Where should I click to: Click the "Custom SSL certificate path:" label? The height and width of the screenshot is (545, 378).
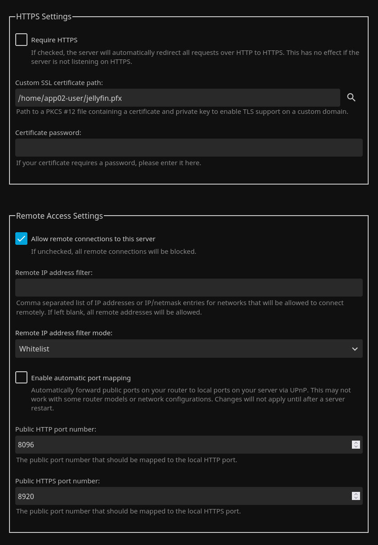tap(59, 83)
